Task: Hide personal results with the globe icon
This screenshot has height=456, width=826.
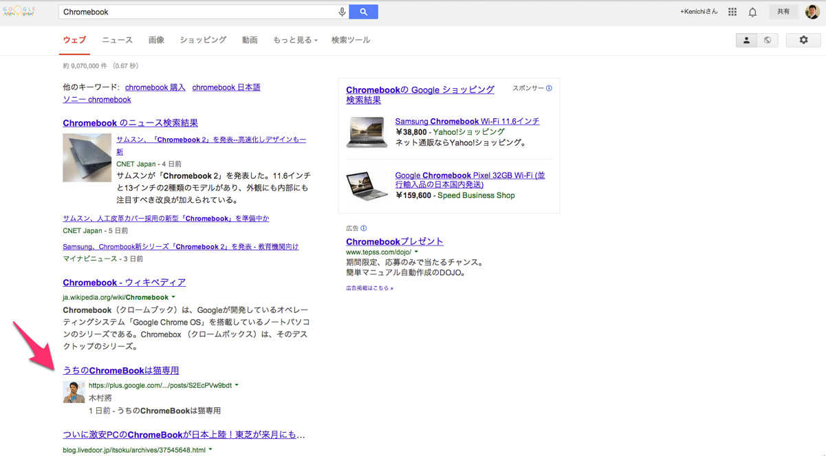Action: click(x=768, y=40)
